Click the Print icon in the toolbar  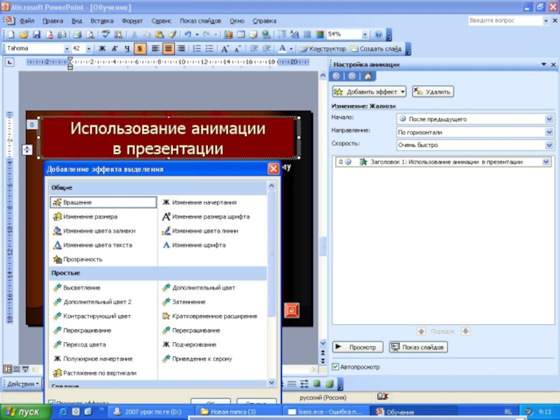78,34
